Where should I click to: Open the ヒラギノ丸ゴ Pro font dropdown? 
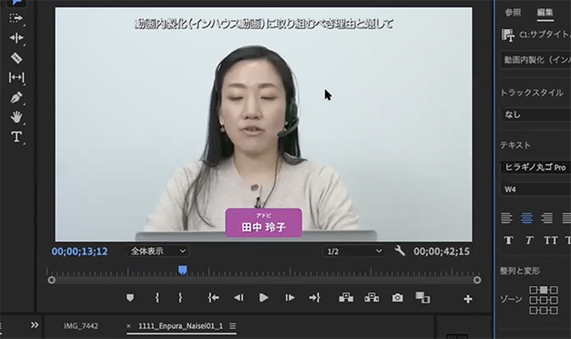pos(535,167)
